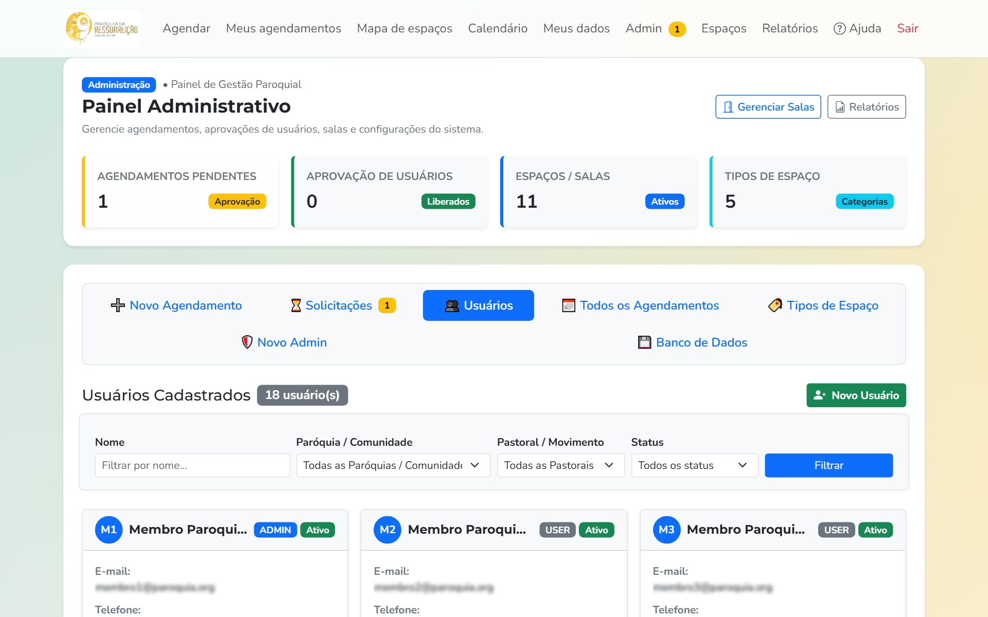Open Calendário in the navigation bar
The height and width of the screenshot is (617, 988).
point(498,28)
